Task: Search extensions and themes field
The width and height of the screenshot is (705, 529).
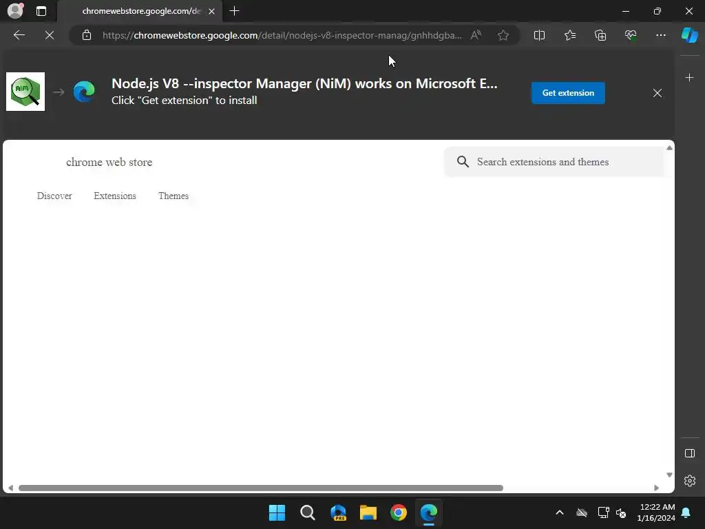Action: click(x=554, y=162)
